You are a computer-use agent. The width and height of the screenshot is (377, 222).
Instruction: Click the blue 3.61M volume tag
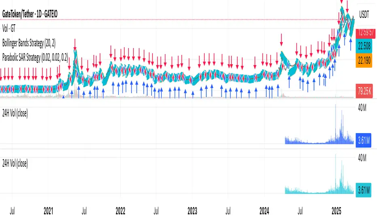(x=364, y=140)
